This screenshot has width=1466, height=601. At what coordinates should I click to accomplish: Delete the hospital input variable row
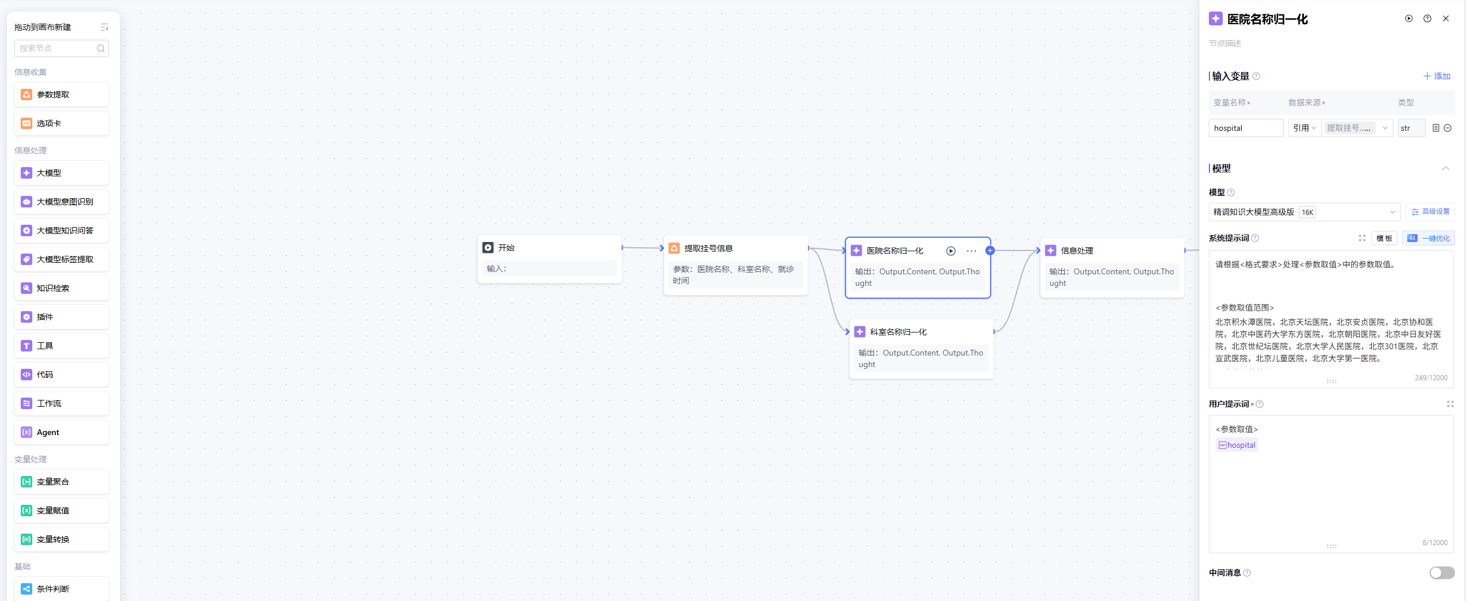(1448, 128)
